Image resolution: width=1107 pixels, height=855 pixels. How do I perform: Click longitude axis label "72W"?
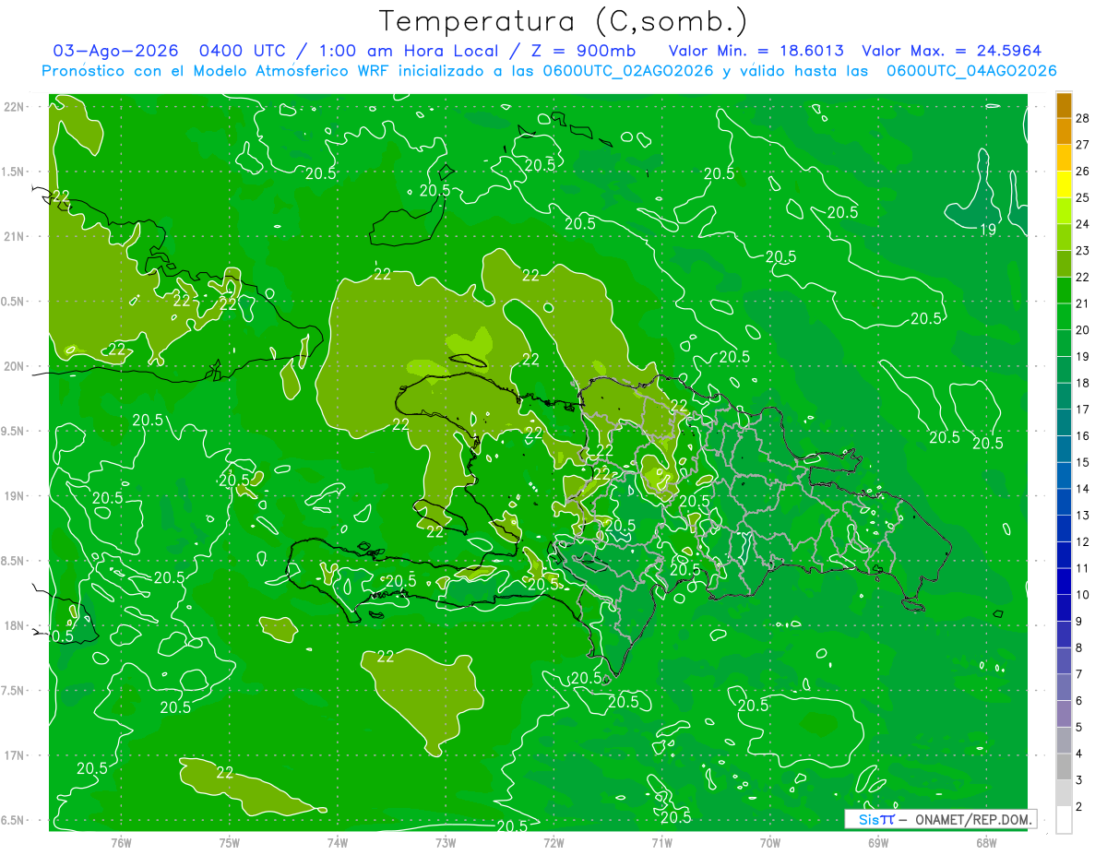point(553,842)
